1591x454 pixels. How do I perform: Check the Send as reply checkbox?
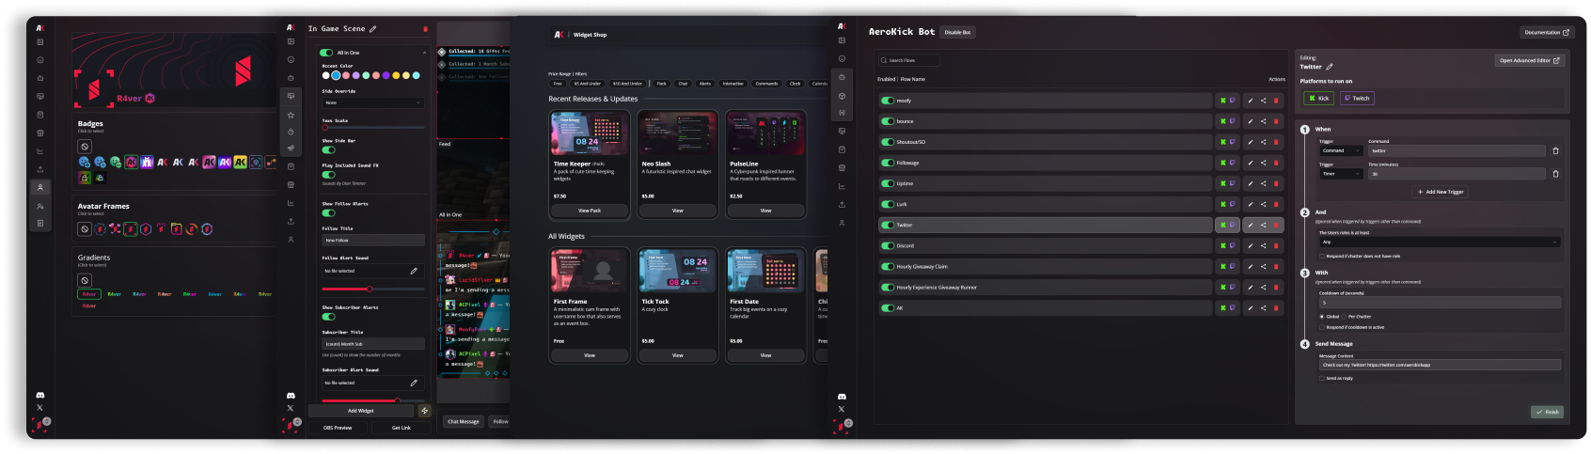coord(1321,378)
